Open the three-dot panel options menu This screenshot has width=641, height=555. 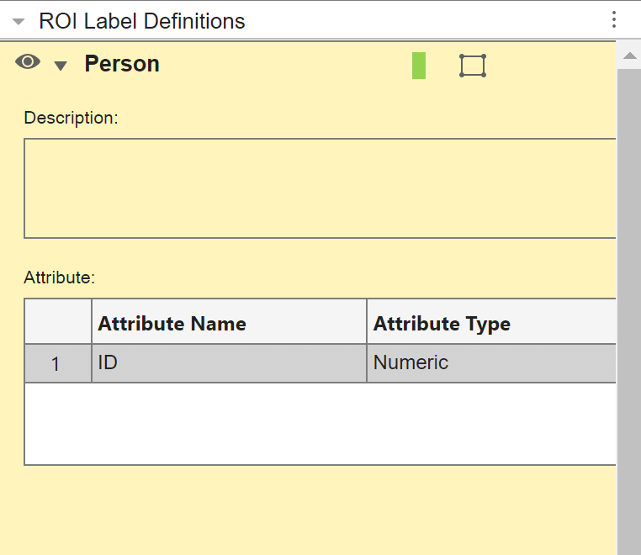click(x=614, y=20)
